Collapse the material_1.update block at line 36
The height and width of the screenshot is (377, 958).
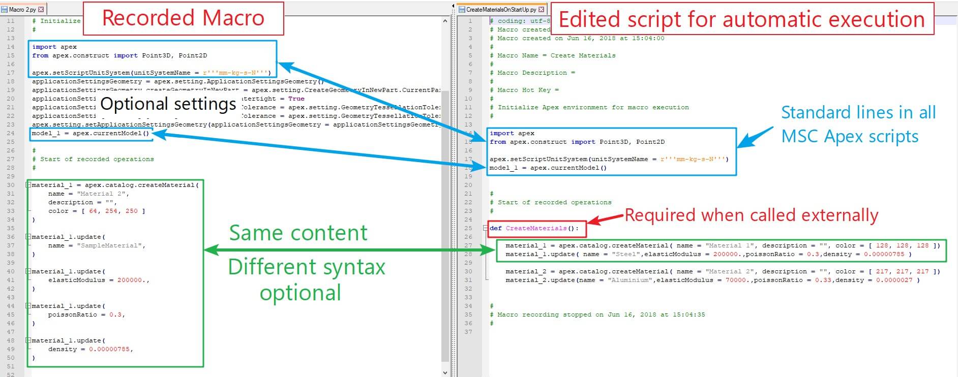pos(29,237)
